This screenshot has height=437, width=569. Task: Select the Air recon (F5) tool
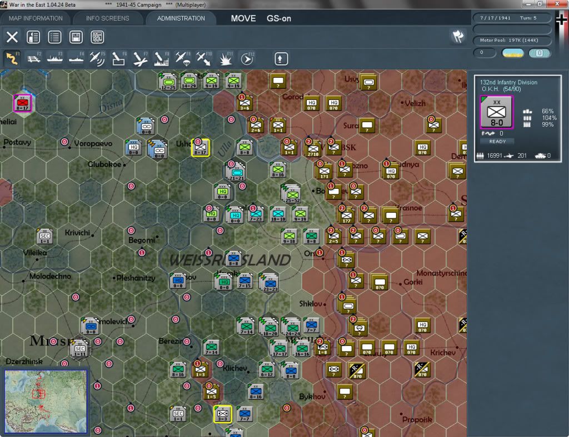point(97,58)
